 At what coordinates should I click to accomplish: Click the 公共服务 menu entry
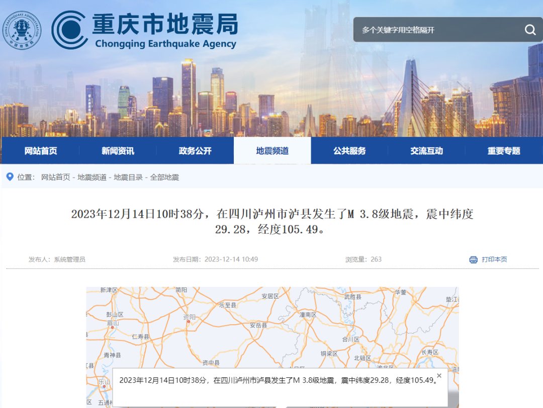click(349, 150)
